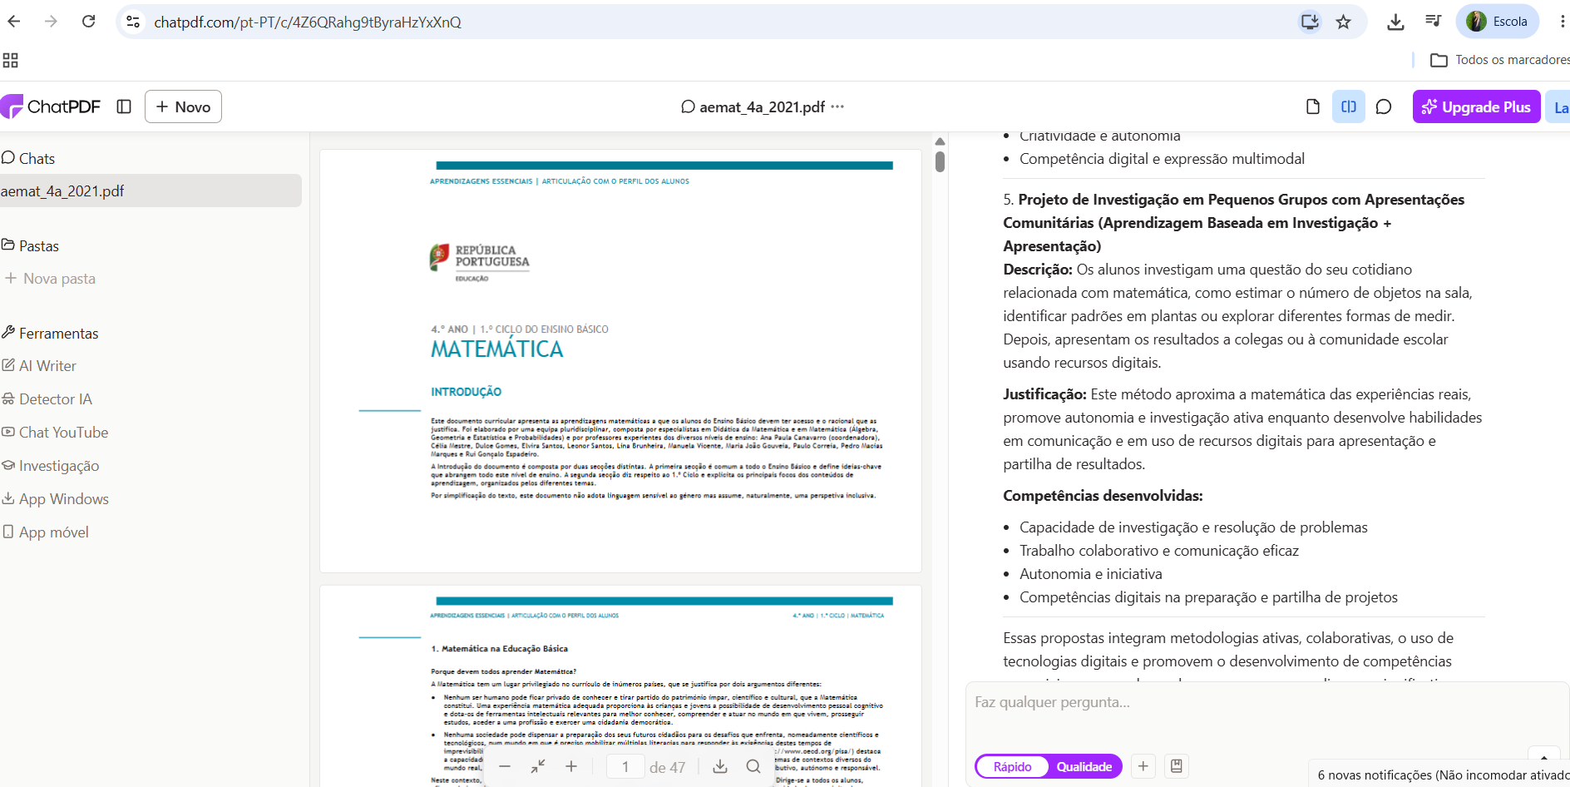Select the Qualidade response mode
The image size is (1570, 787).
1084,766
